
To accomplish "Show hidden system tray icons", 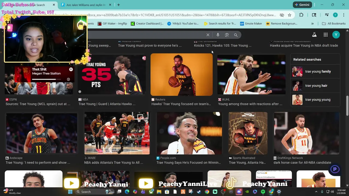I will click(x=316, y=192).
